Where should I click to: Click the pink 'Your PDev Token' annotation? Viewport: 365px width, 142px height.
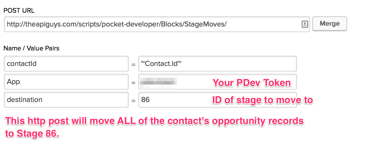tap(252, 83)
